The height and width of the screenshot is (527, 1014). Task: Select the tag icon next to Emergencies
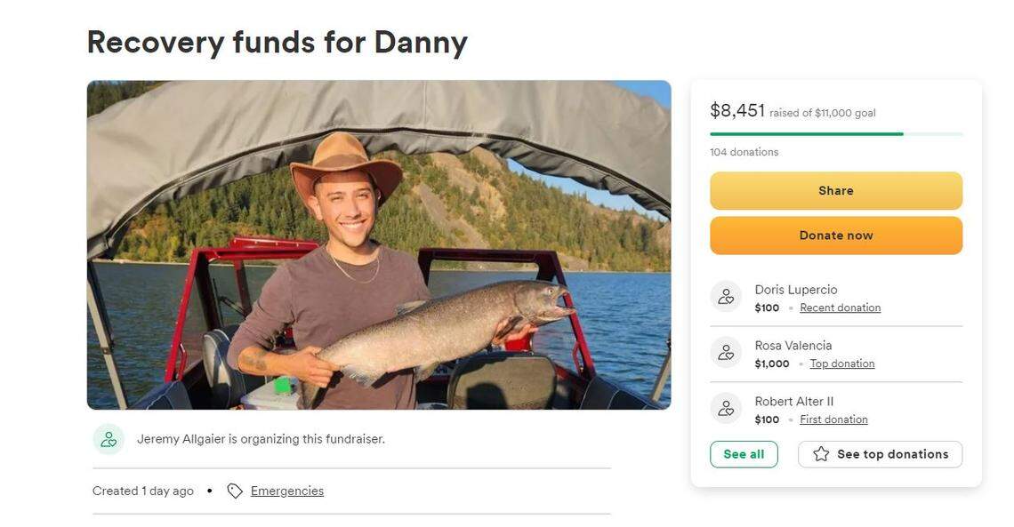click(x=233, y=490)
